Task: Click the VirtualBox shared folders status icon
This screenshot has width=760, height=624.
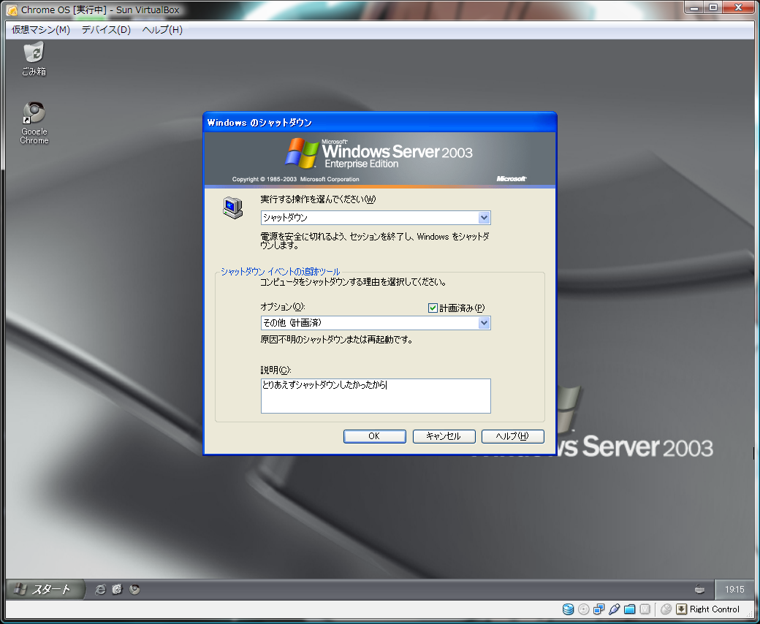Action: 630,609
